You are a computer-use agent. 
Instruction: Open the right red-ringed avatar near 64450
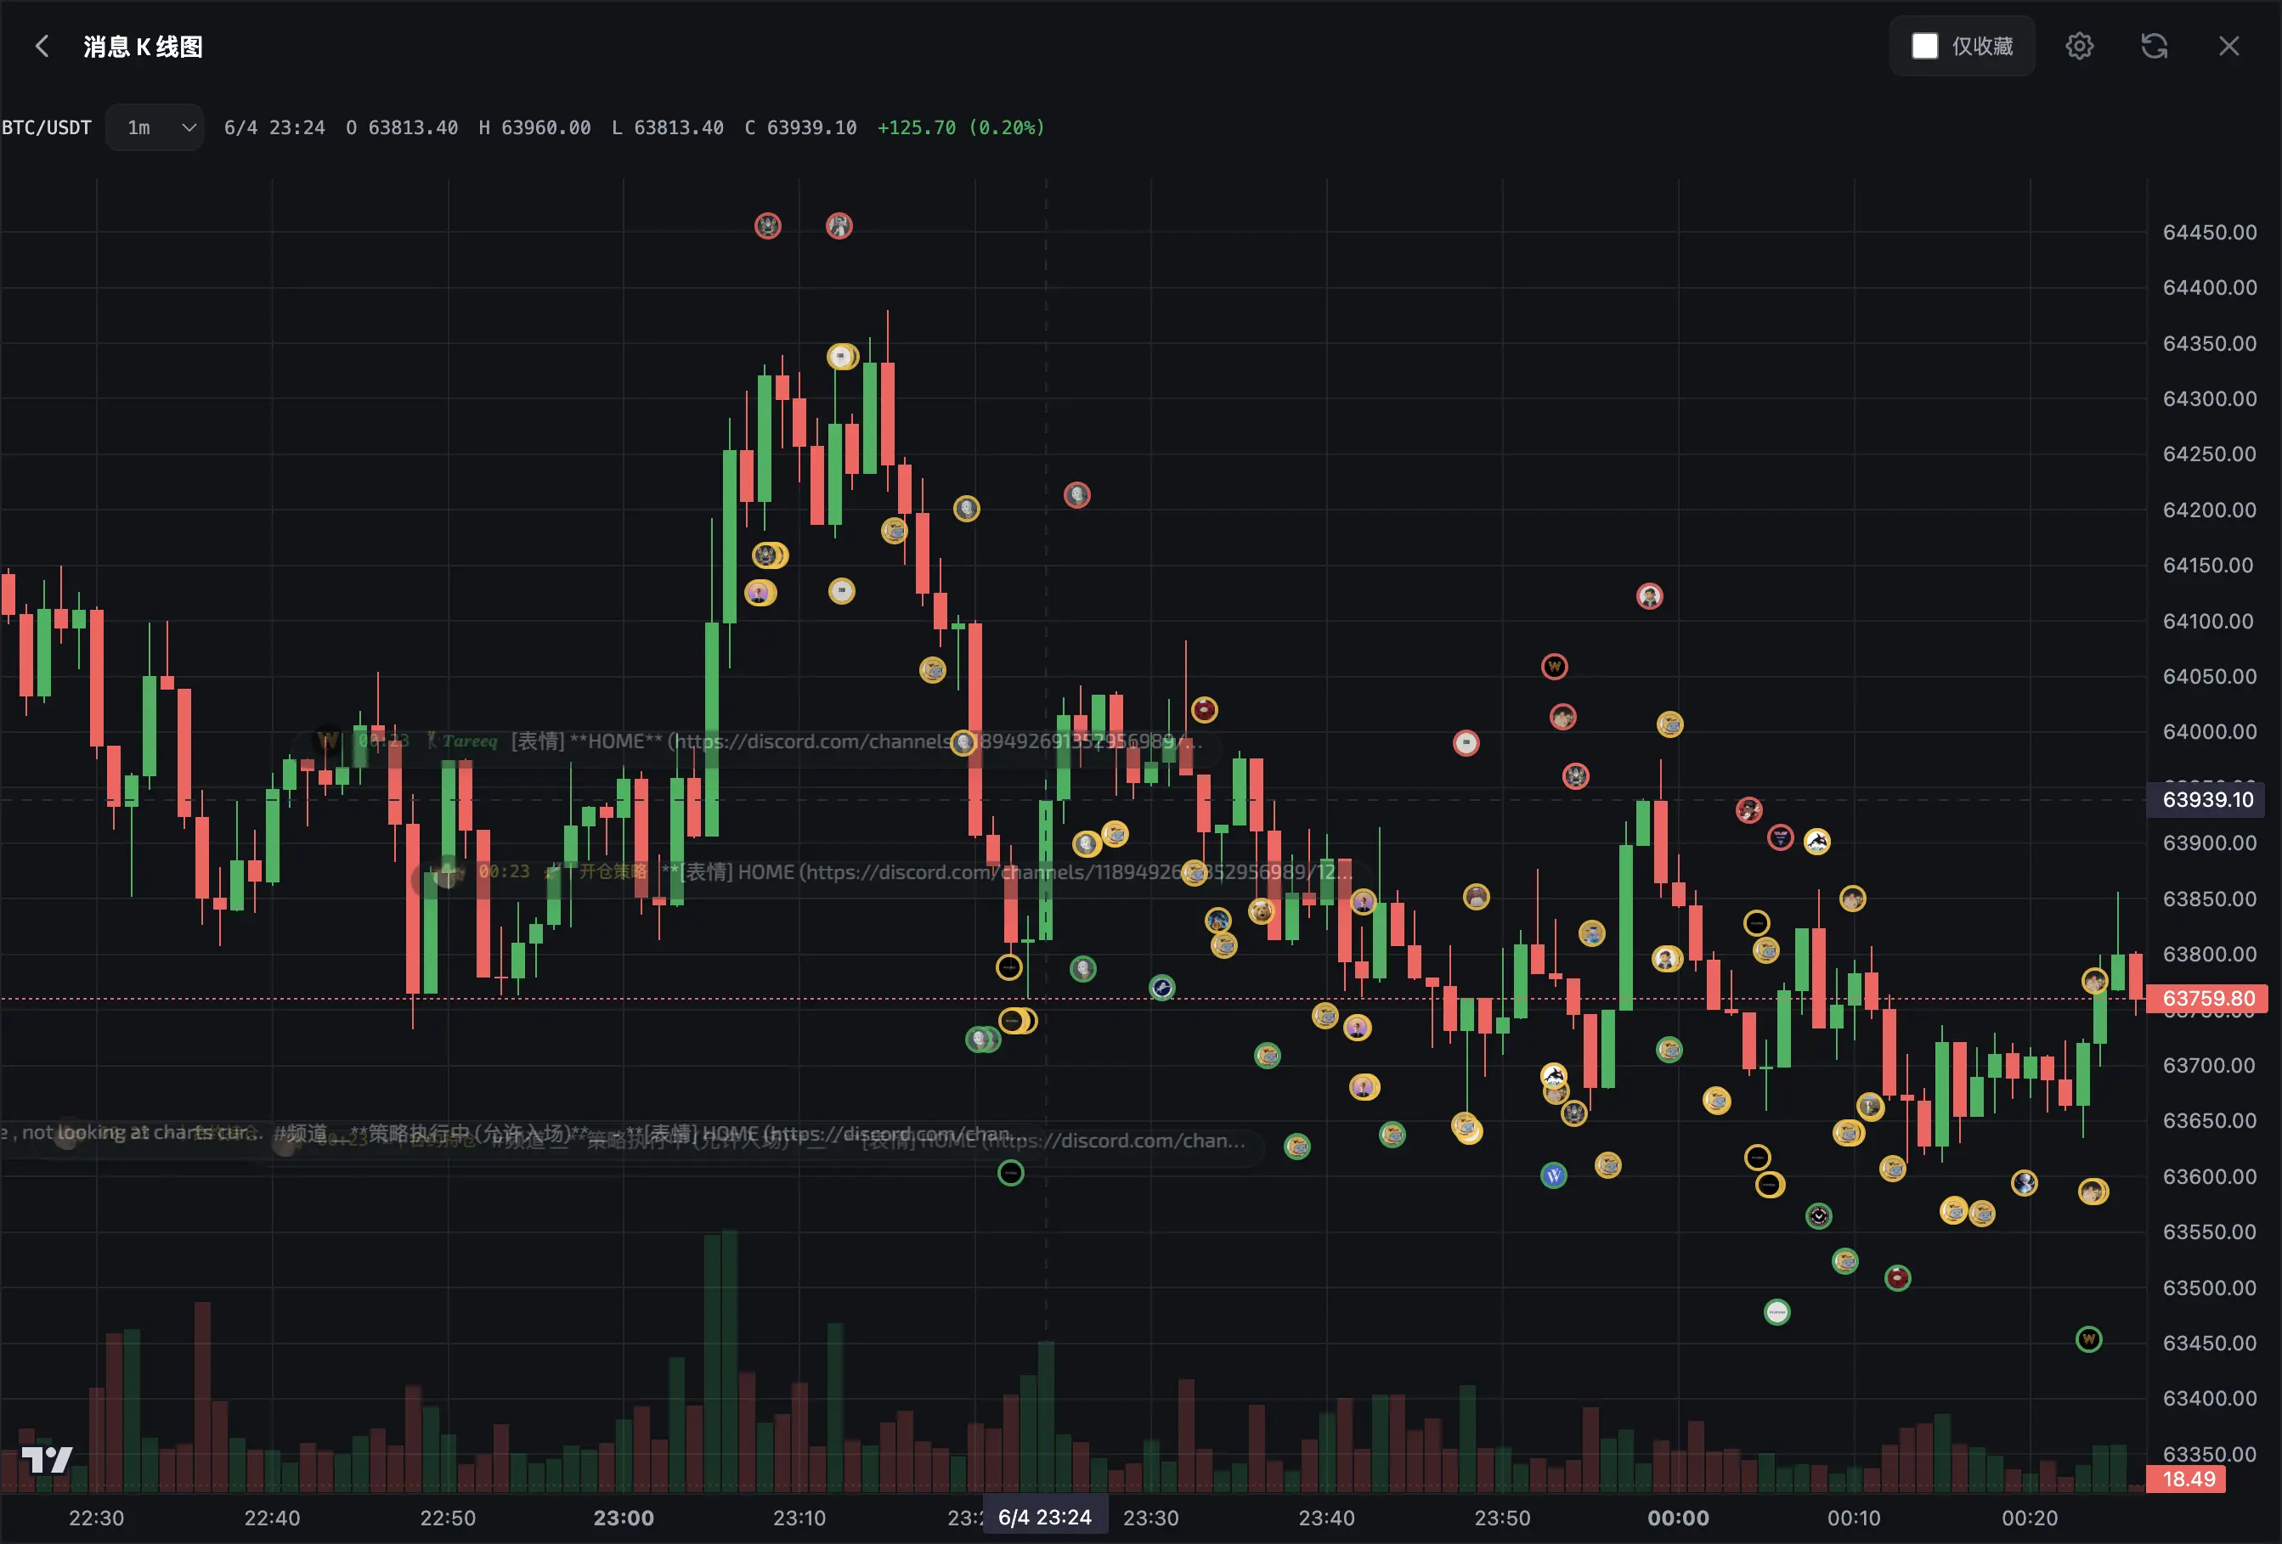point(839,226)
